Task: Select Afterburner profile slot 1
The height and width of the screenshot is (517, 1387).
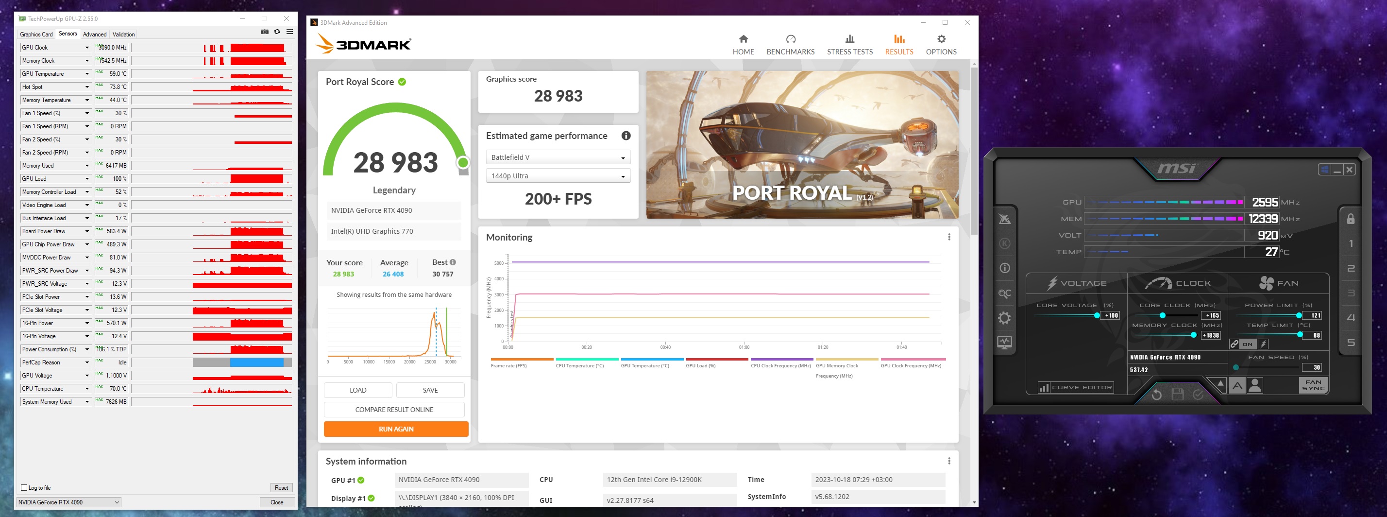Action: click(x=1351, y=243)
